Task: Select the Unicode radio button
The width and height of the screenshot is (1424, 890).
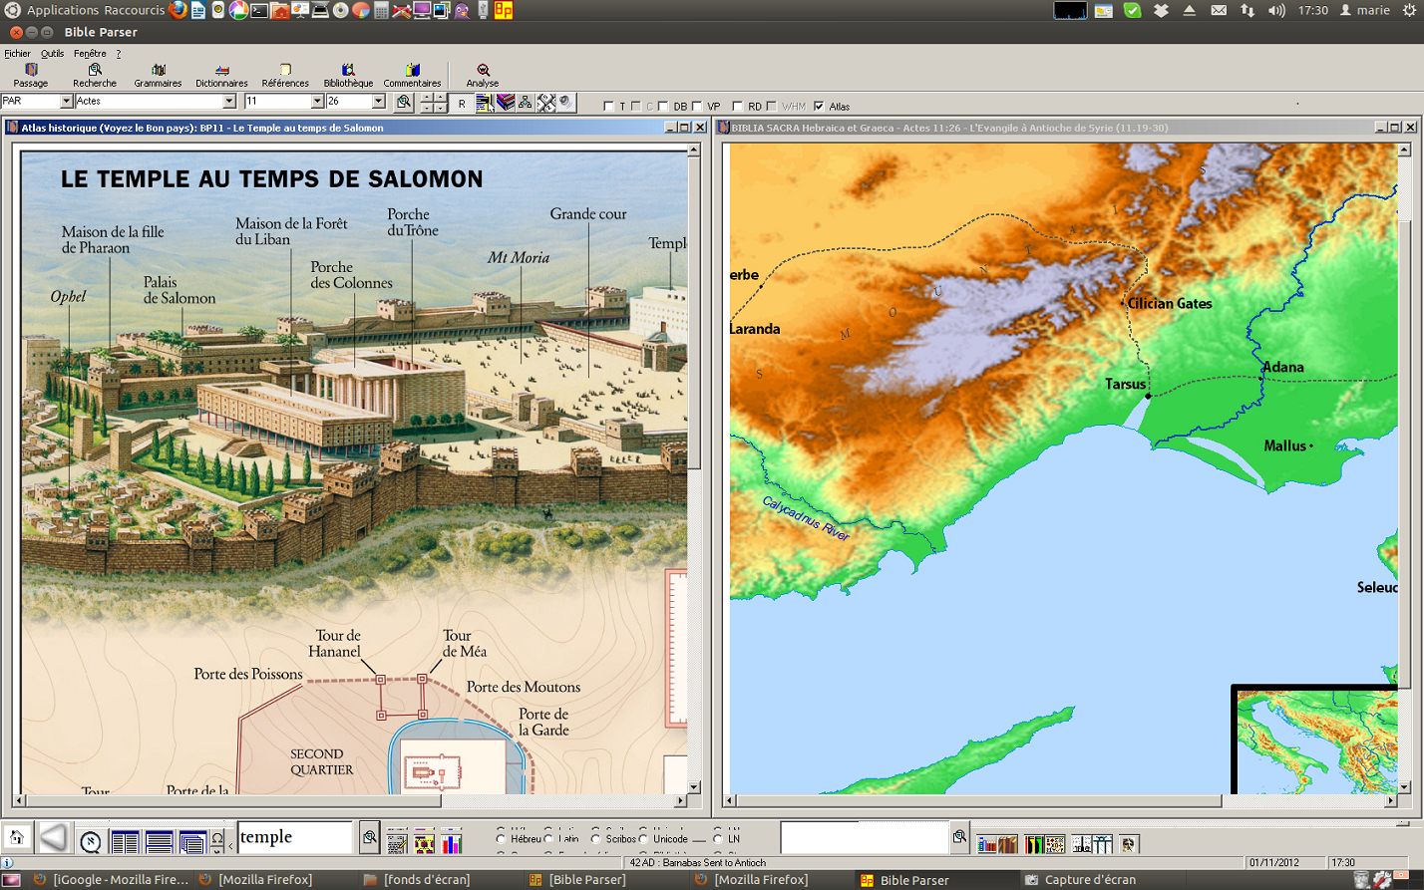Action: coord(644,839)
